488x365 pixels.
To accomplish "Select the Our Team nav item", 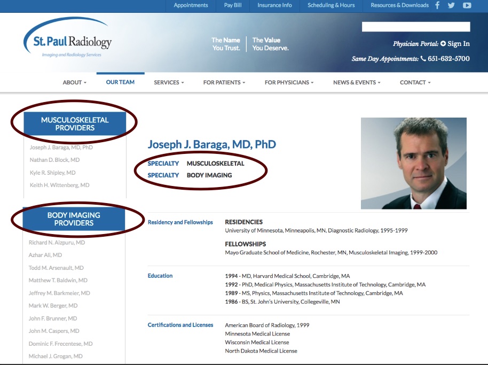I will (x=120, y=82).
